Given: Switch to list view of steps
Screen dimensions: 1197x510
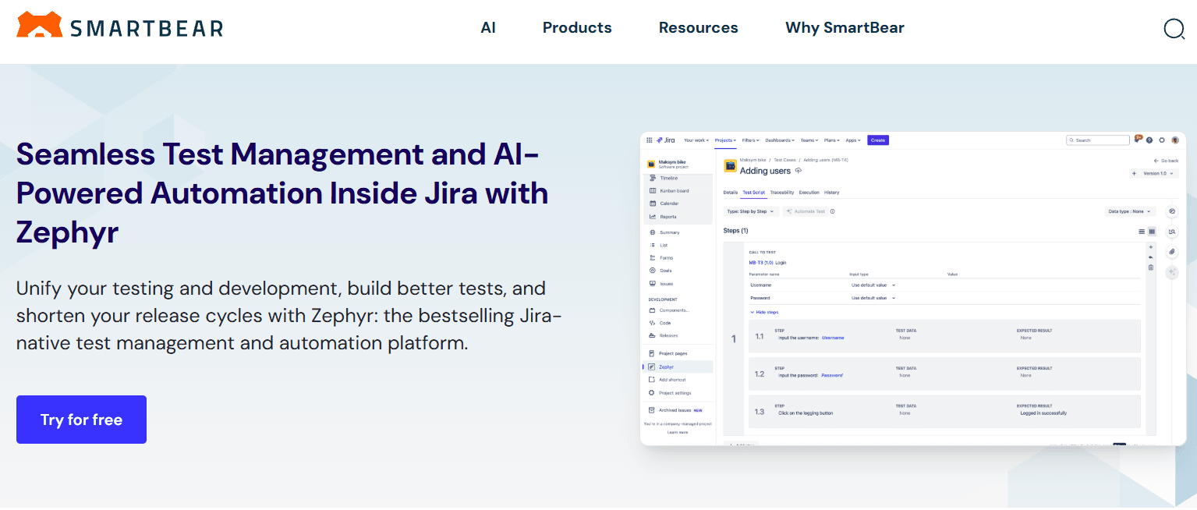Looking at the screenshot, I should (x=1142, y=232).
